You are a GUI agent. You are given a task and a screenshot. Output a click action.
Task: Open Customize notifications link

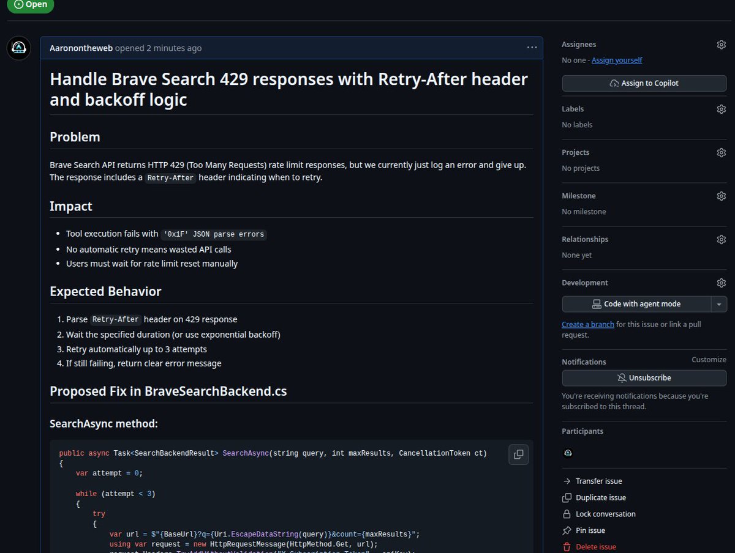click(x=709, y=360)
